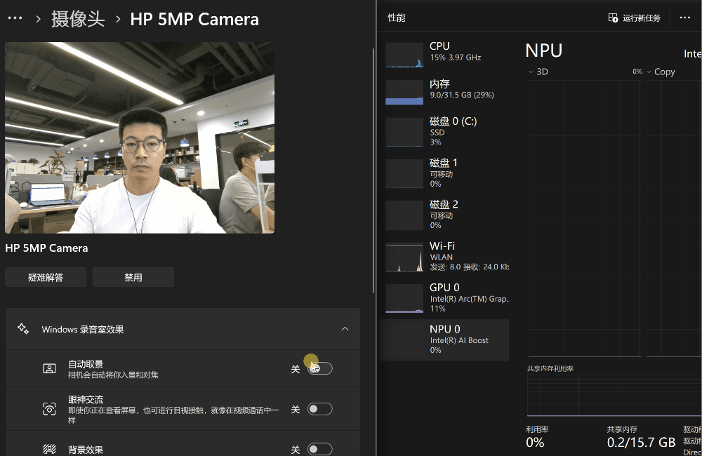
Task: Click the Windows Studio Effects sparkle icon
Action: coord(23,329)
